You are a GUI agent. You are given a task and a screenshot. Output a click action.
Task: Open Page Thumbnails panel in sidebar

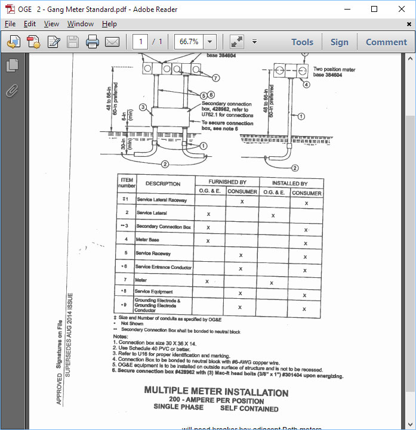coord(12,66)
